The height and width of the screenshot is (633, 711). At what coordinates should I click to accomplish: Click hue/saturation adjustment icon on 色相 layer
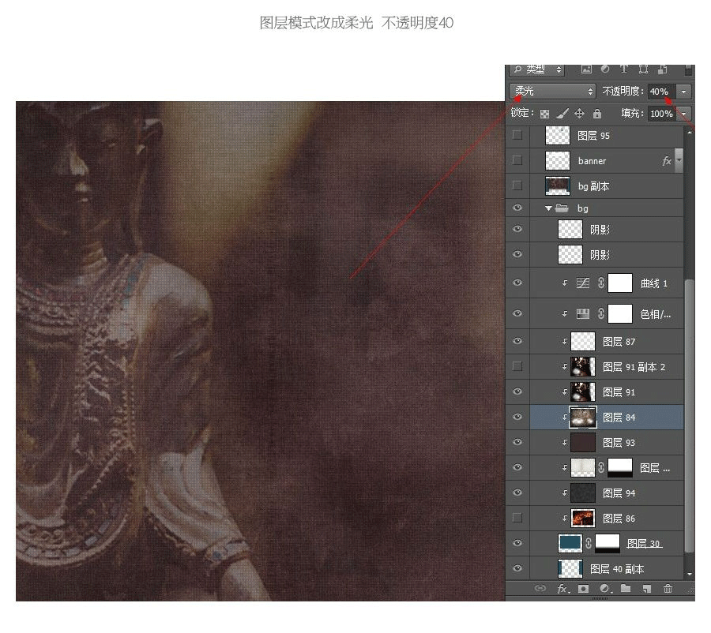pyautogui.click(x=583, y=313)
